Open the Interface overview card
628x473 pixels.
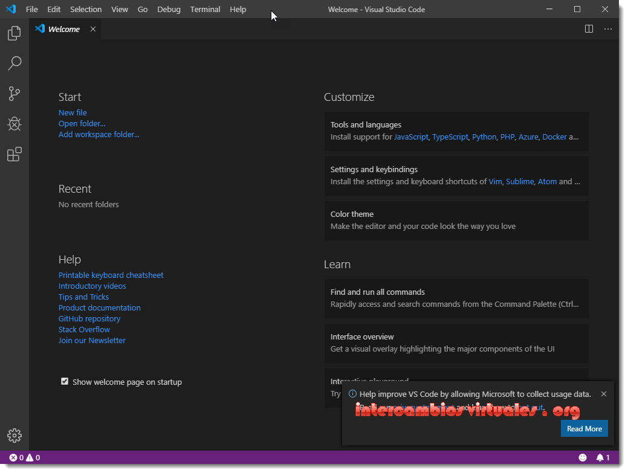coord(456,343)
